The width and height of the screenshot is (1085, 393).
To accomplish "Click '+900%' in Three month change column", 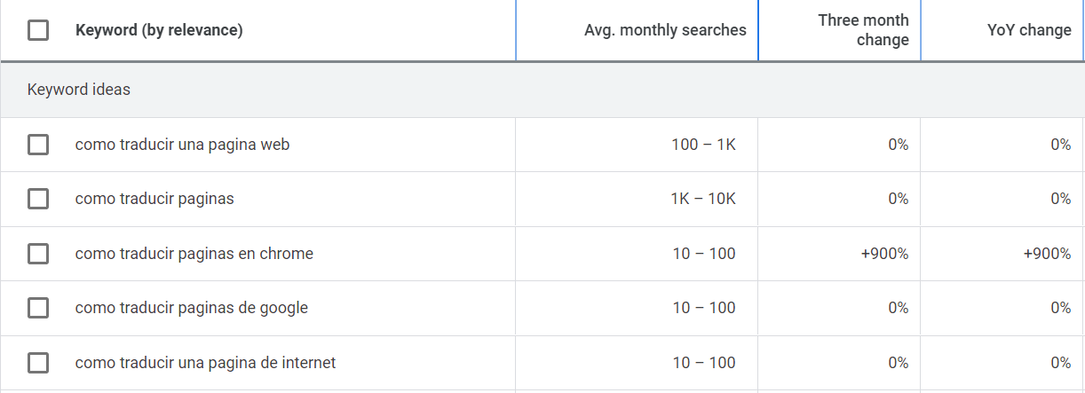I will [884, 254].
